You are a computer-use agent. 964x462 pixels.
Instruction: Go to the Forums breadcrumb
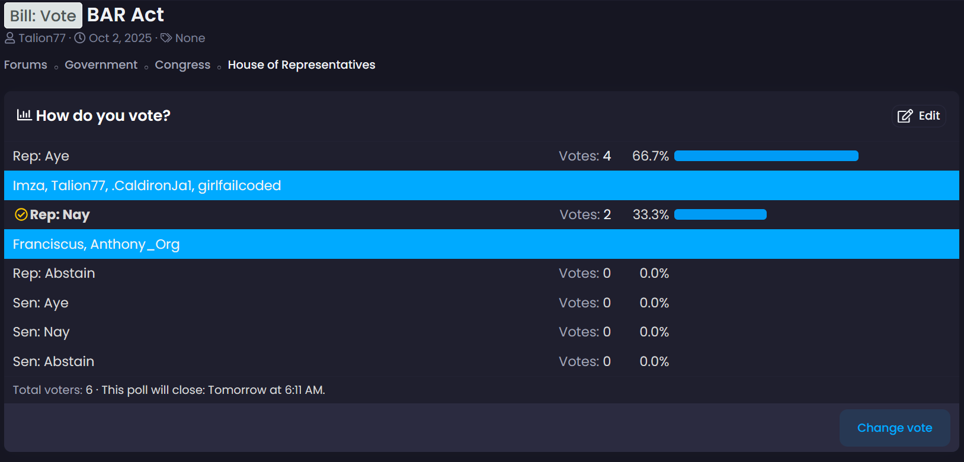[25, 65]
